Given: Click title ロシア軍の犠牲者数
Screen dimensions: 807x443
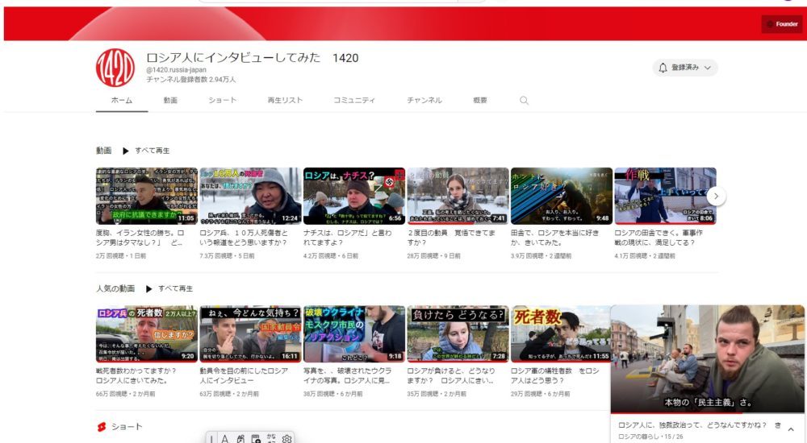Looking at the screenshot, I should pyautogui.click(x=555, y=375).
